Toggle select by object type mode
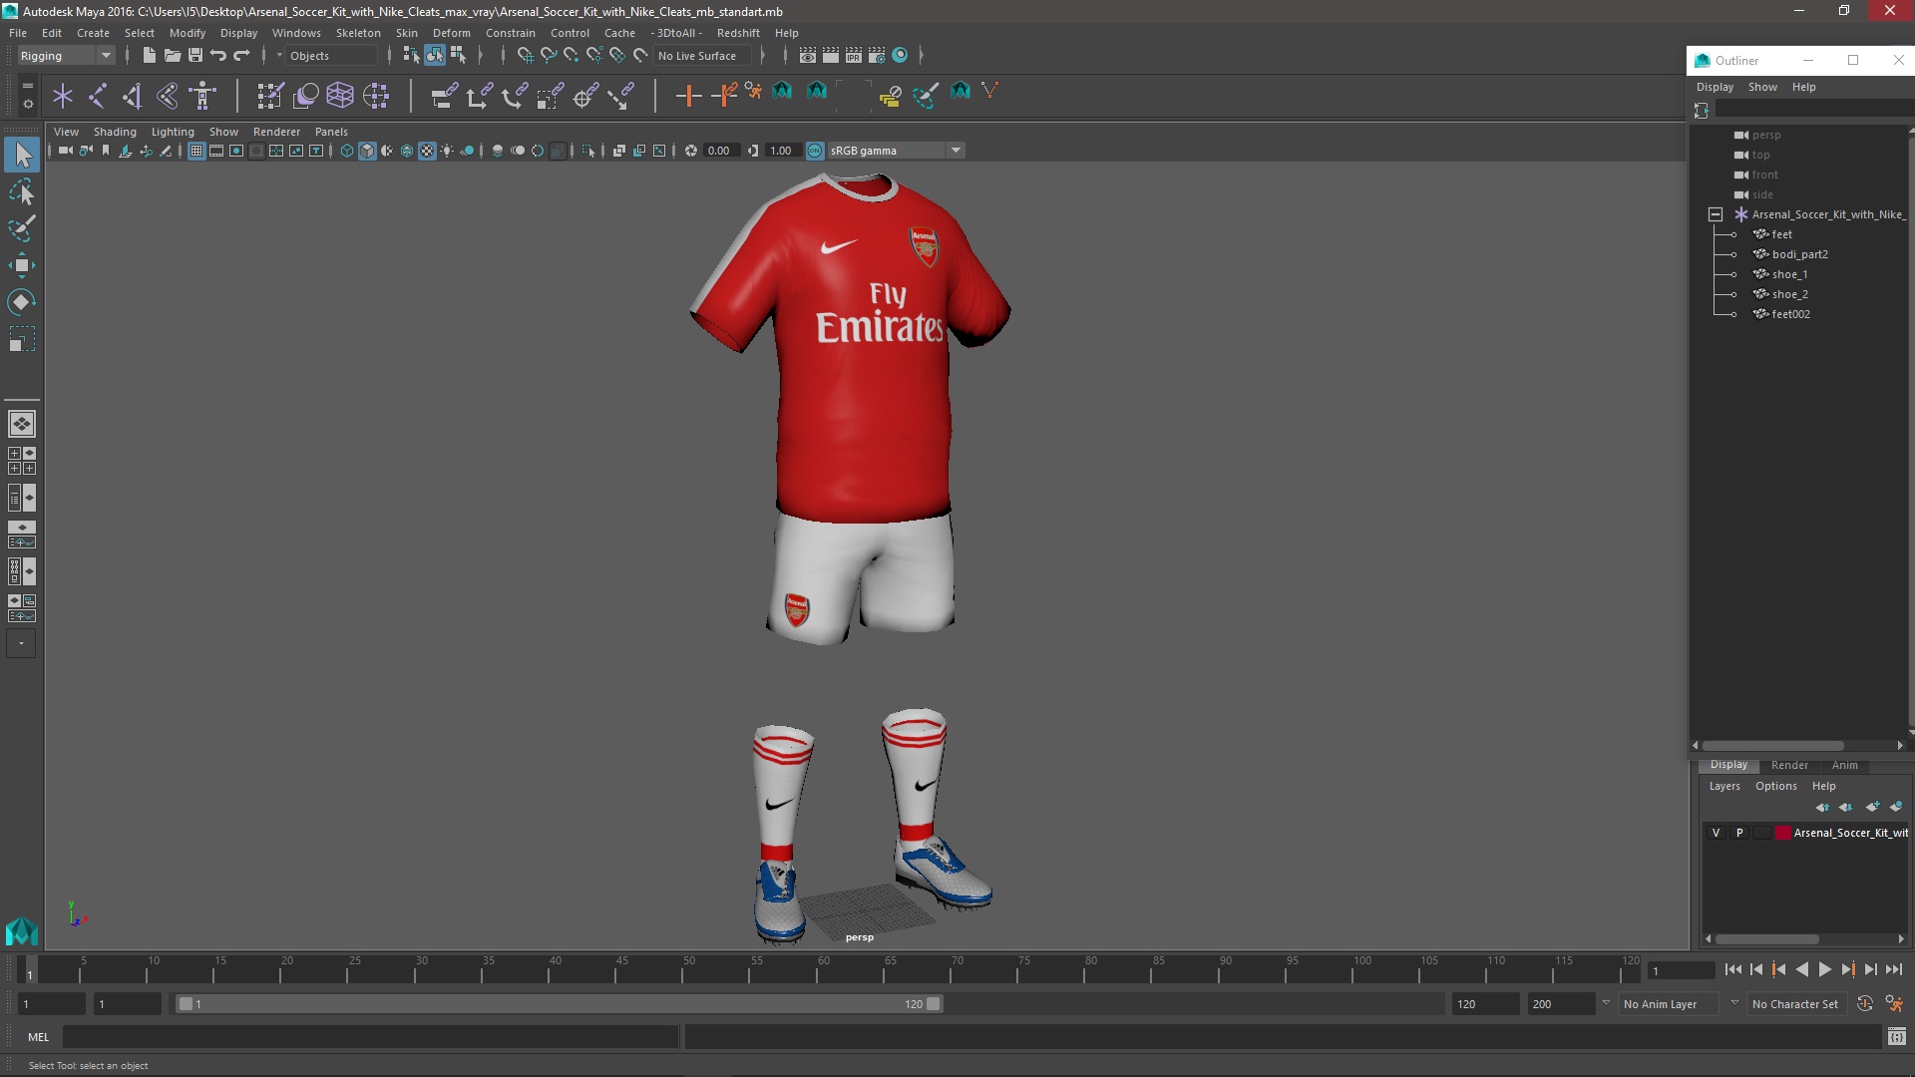The image size is (1915, 1077). pyautogui.click(x=435, y=56)
